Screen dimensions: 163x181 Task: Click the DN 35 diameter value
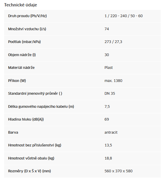[110, 94]
